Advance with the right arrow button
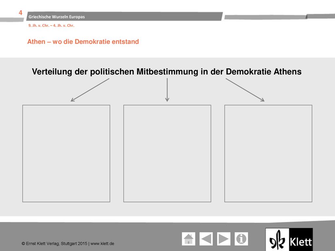 coord(224,239)
